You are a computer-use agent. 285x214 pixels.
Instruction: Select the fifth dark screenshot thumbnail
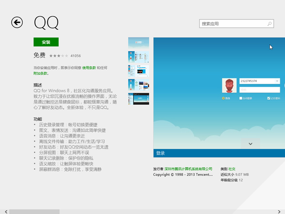point(138,99)
